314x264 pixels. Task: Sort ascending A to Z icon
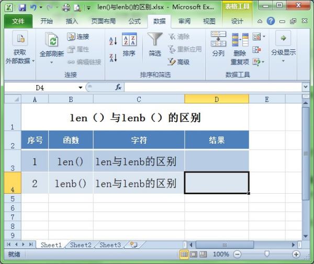(113, 41)
